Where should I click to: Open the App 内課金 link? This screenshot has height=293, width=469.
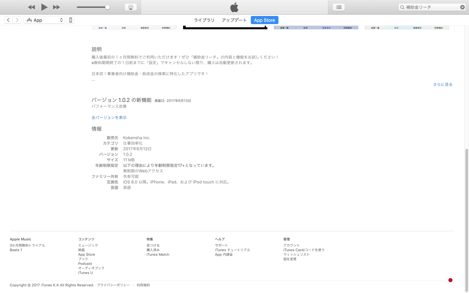(224, 255)
